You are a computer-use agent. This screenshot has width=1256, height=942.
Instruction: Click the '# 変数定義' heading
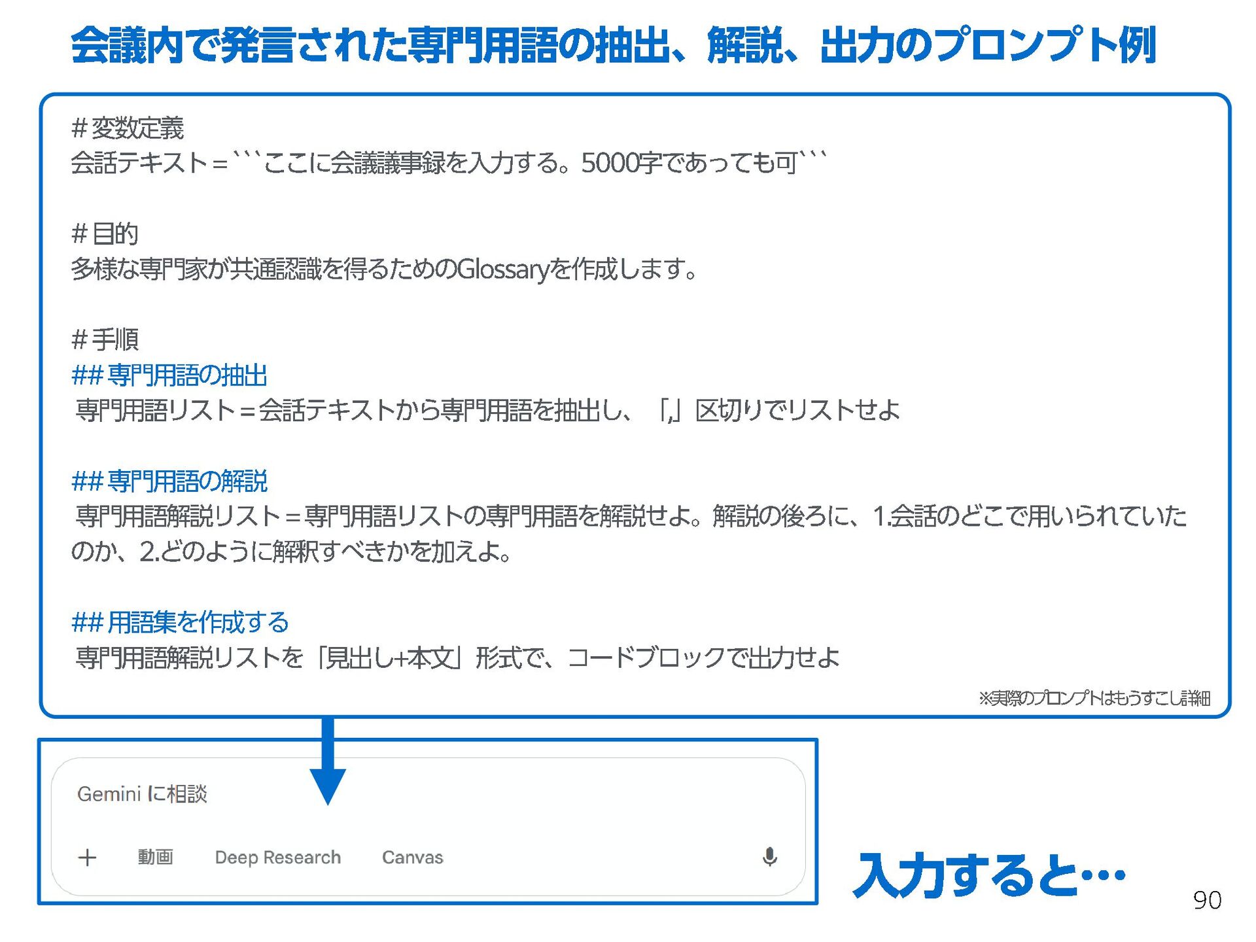coord(128,128)
